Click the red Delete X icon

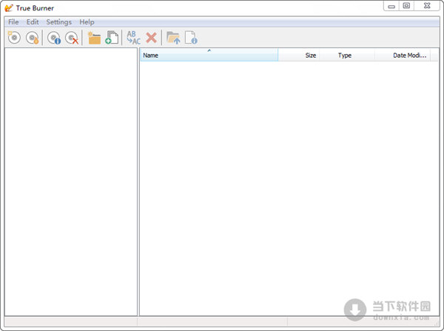coord(152,38)
